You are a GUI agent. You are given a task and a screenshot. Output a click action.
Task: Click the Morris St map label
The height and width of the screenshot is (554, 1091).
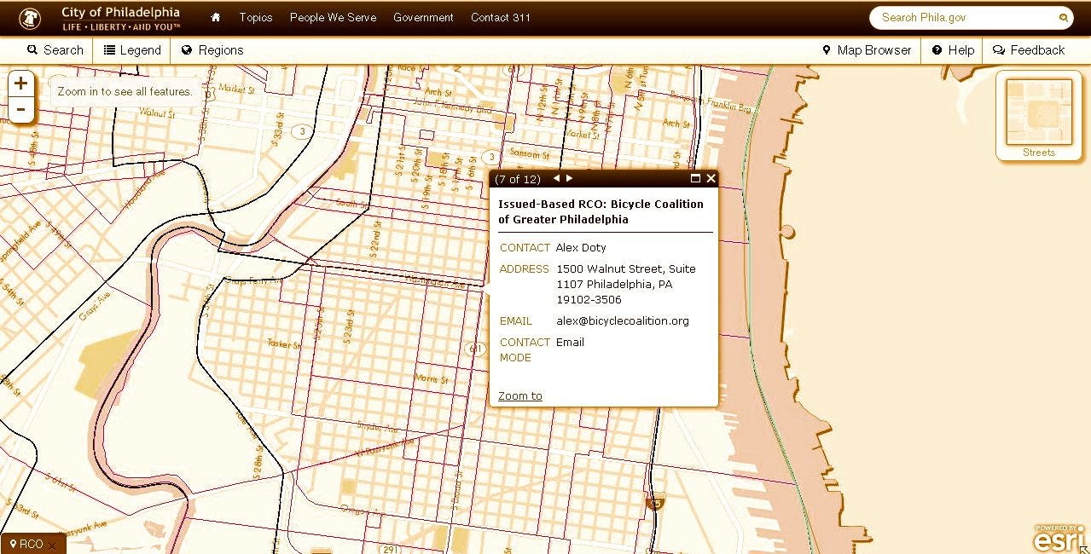(431, 378)
